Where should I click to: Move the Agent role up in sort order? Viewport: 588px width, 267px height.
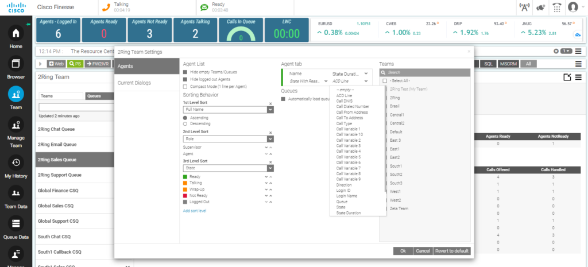tap(271, 154)
